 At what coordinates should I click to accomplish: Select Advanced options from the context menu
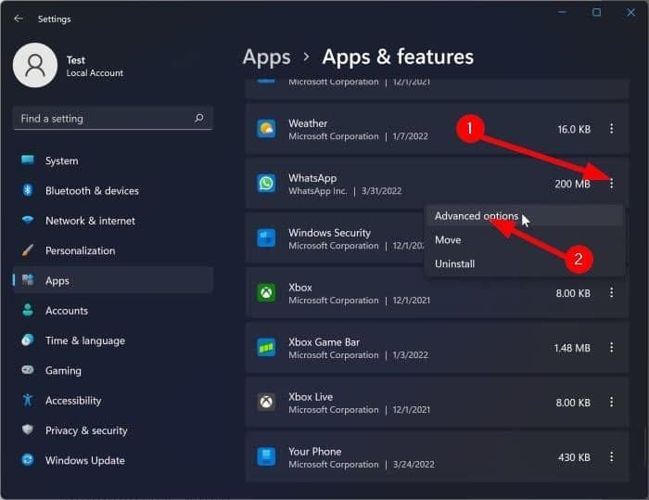(x=524, y=216)
